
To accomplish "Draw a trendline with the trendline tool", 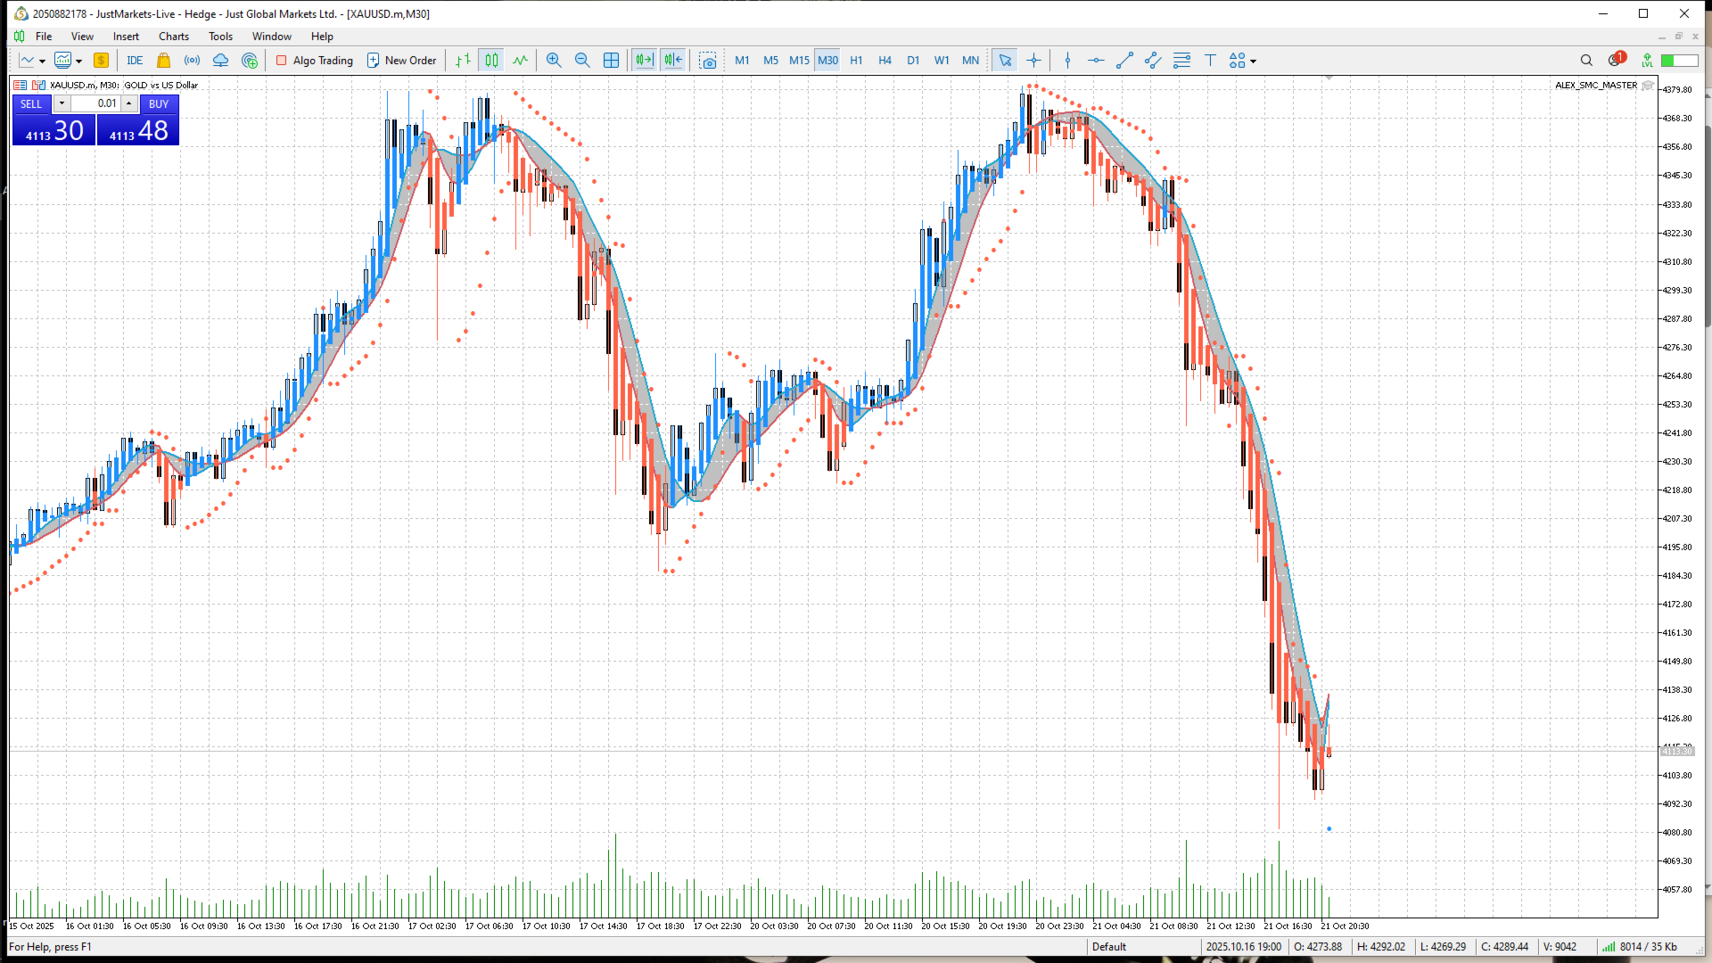I will 1124,61.
